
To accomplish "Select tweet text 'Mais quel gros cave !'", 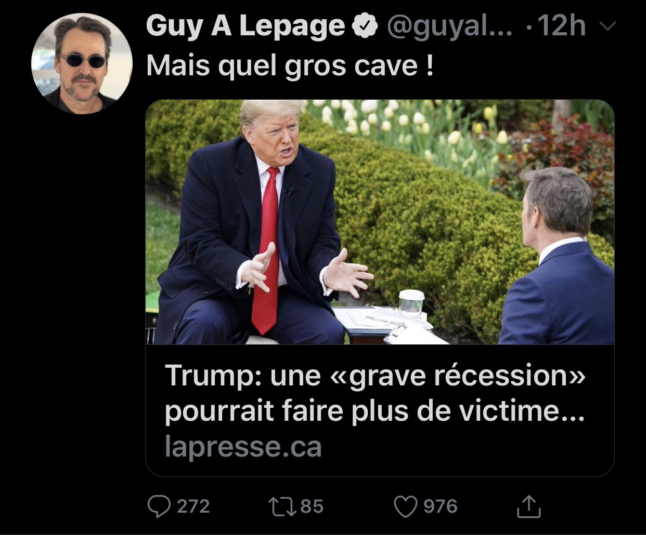I will point(290,66).
